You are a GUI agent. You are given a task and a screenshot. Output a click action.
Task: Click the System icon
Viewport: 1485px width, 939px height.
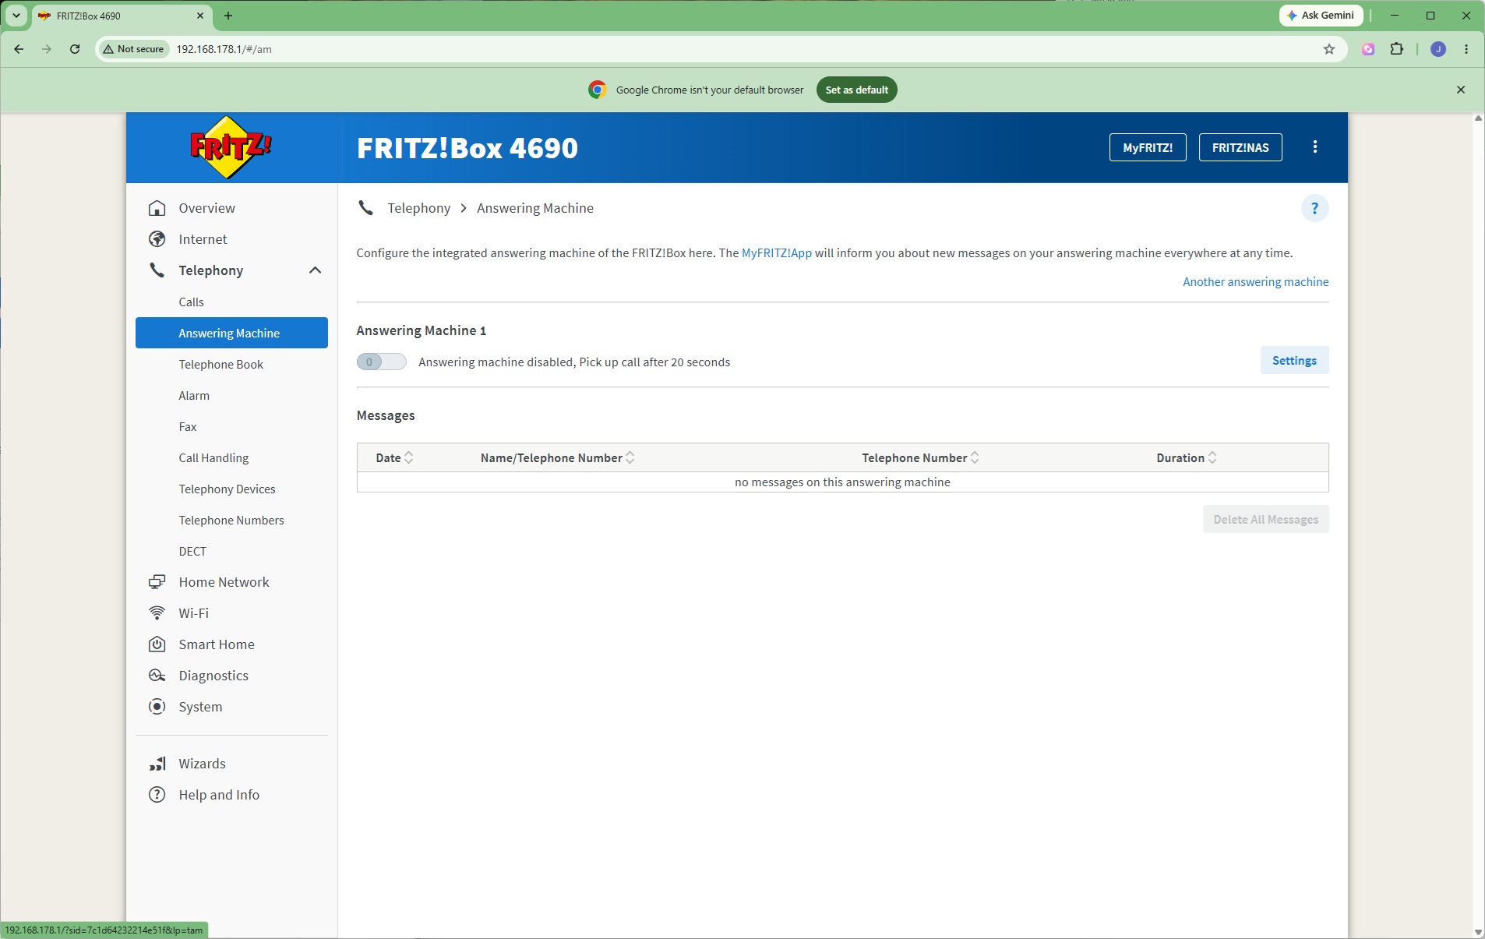[x=157, y=707]
